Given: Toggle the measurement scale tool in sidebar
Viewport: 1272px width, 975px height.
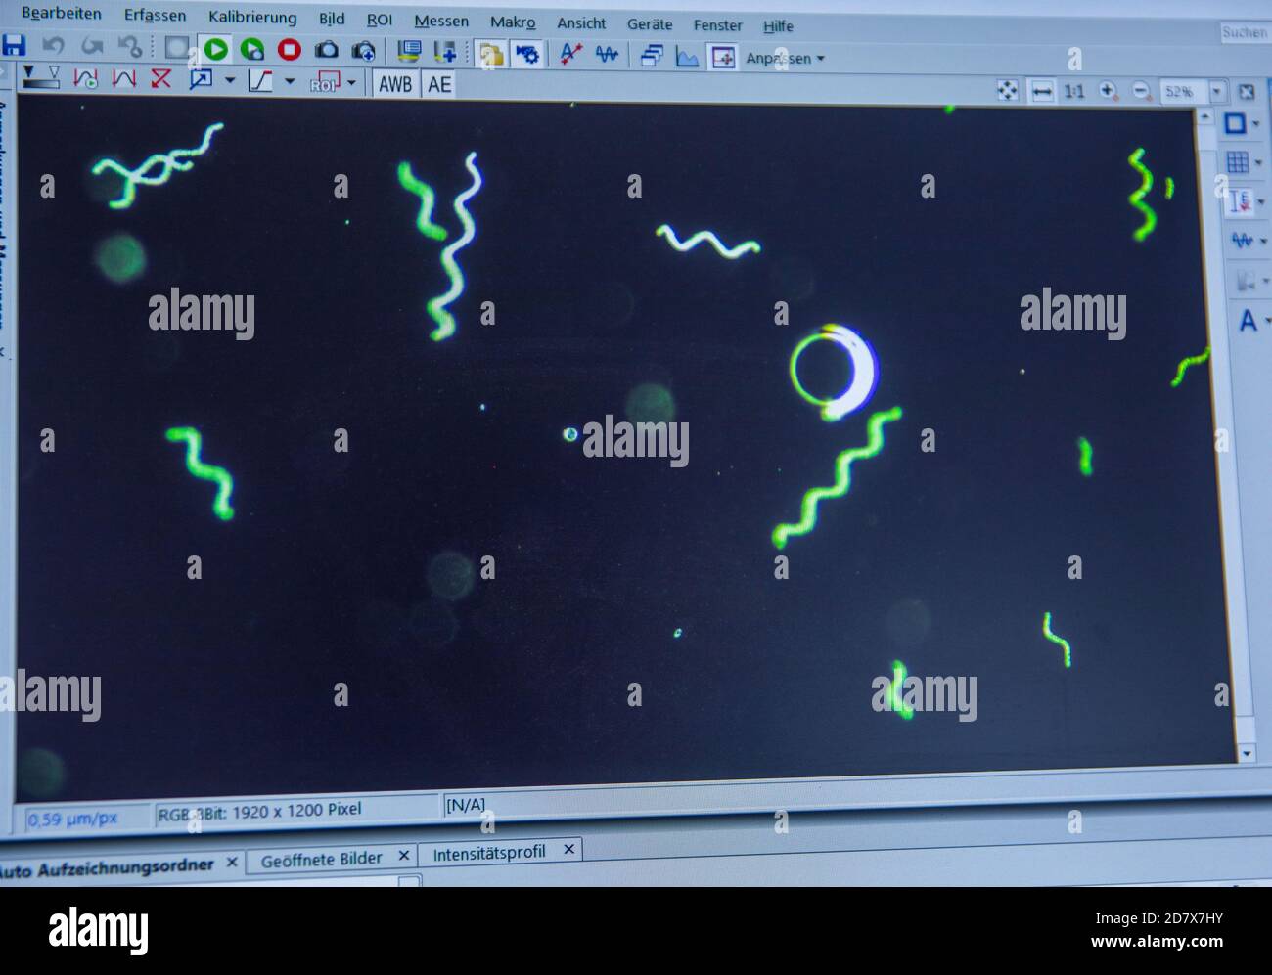Looking at the screenshot, I should pyautogui.click(x=1240, y=201).
